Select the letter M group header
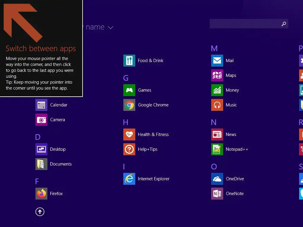This screenshot has height=227, width=303. [214, 48]
